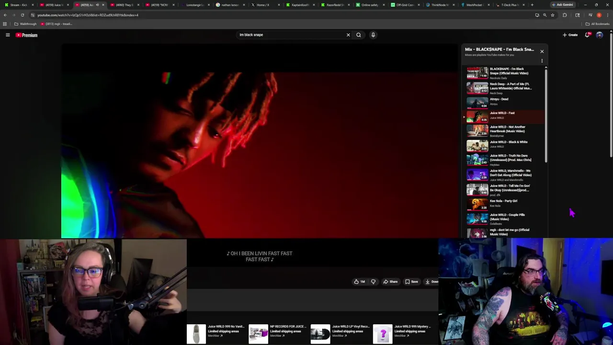
Task: Switch to the nathan larson tab
Action: pyautogui.click(x=230, y=5)
